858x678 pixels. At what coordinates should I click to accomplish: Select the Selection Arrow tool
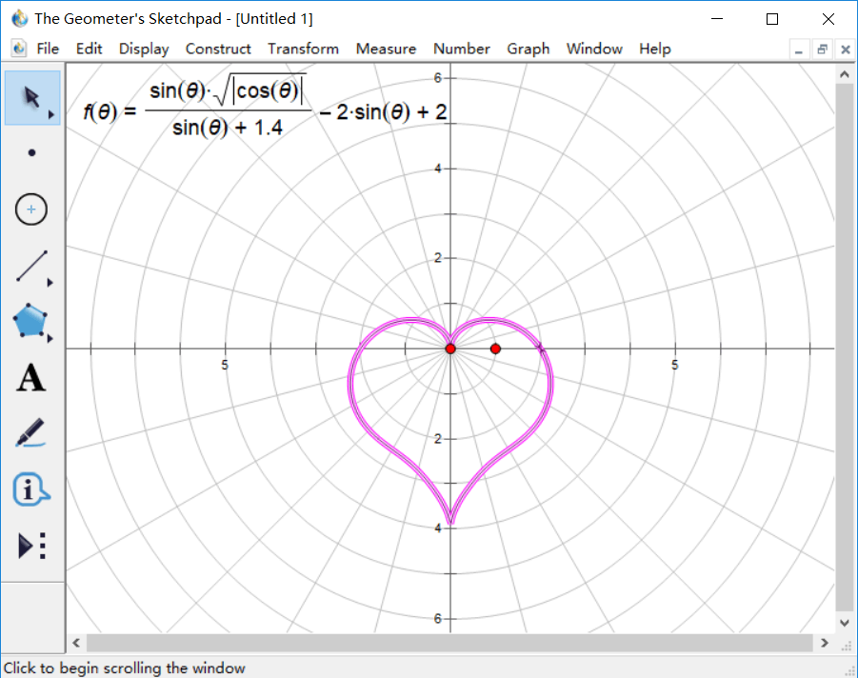[x=31, y=97]
